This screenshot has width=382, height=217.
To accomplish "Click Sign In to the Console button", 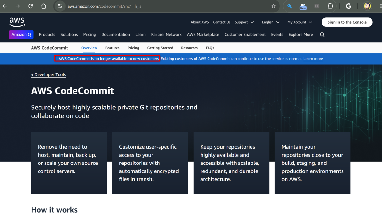I will [347, 22].
